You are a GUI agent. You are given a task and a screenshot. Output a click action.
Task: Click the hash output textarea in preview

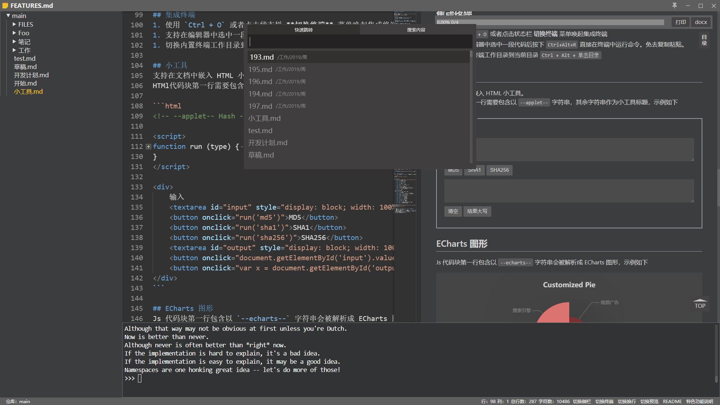pyautogui.click(x=569, y=190)
